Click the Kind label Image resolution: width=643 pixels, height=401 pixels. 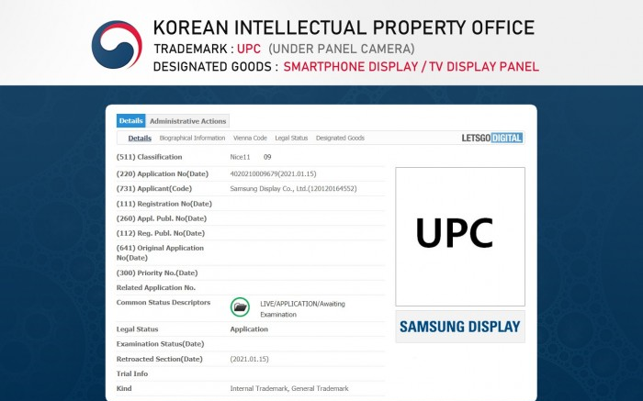click(x=124, y=388)
